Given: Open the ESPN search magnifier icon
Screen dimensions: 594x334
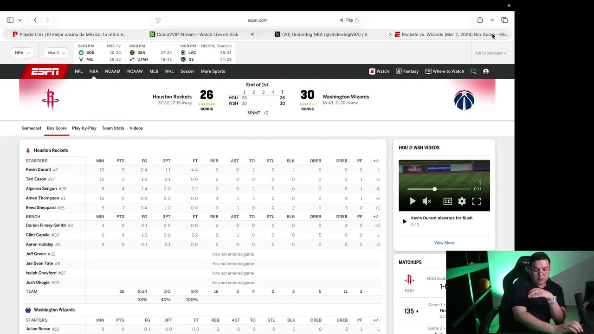Looking at the screenshot, I should point(473,71).
